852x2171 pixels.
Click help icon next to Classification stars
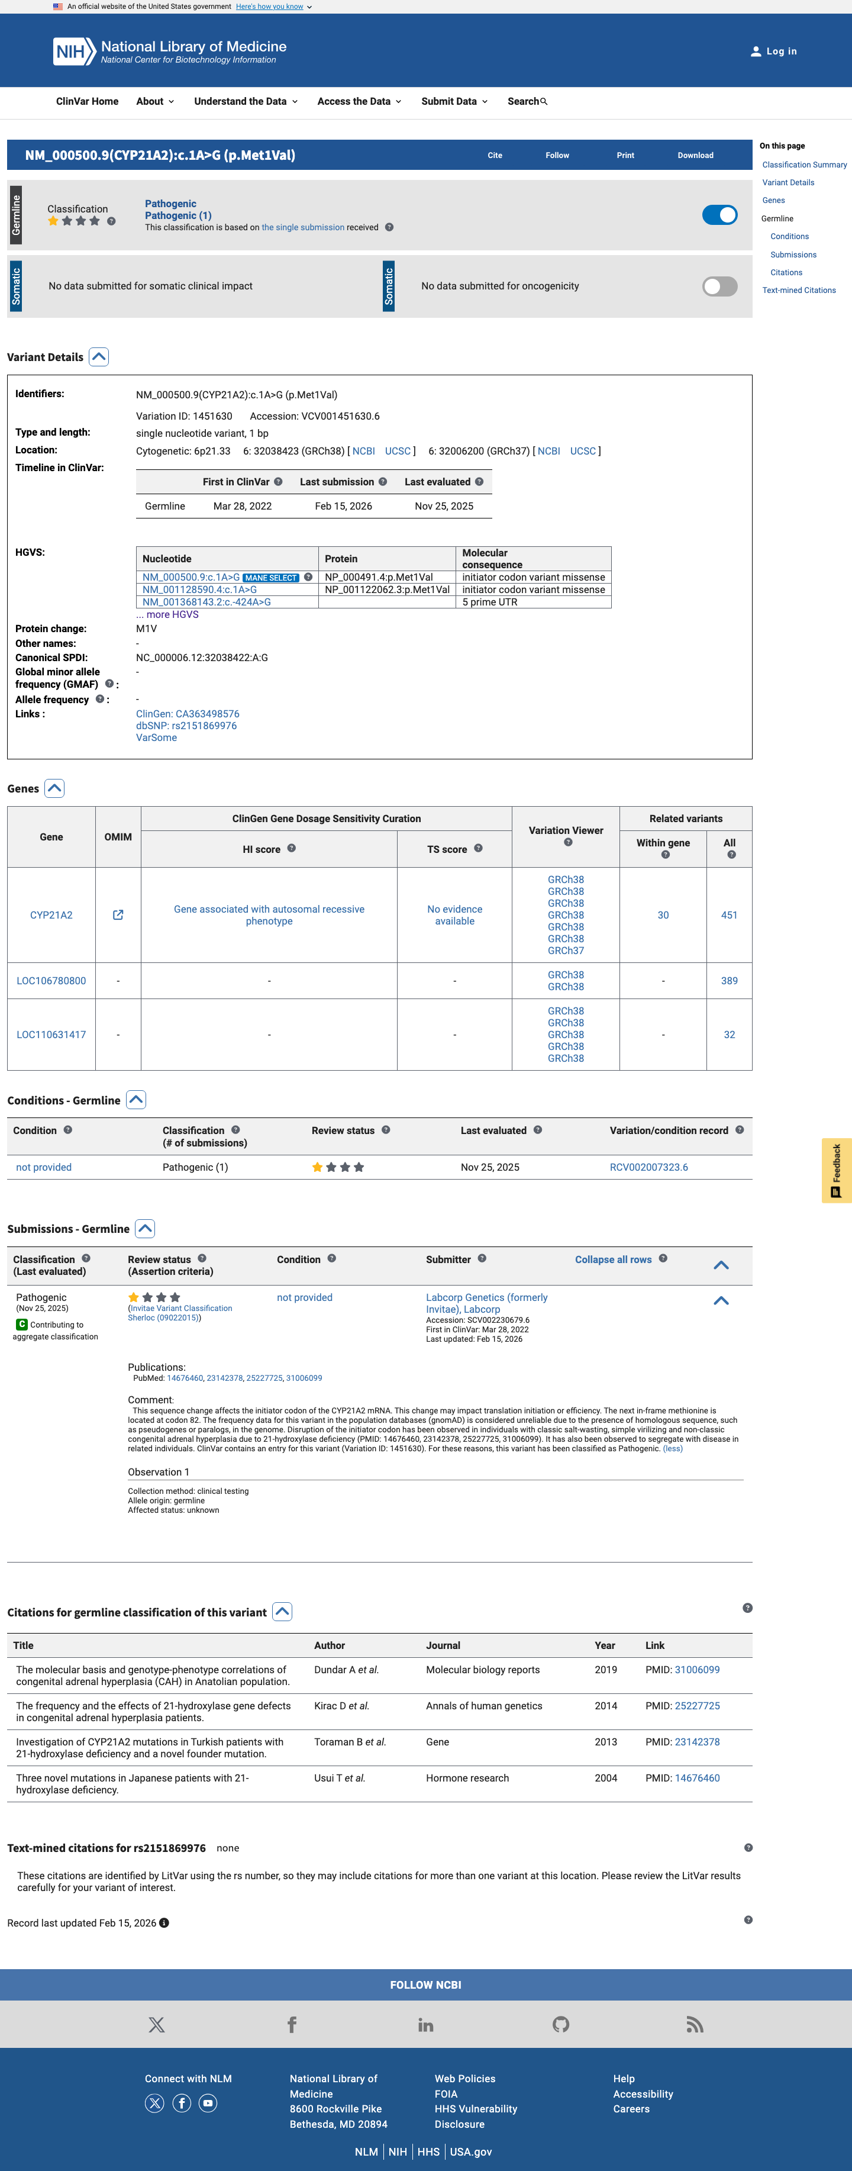tap(111, 221)
